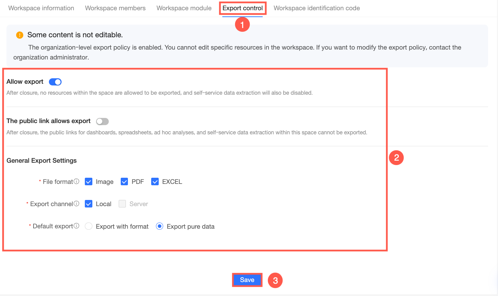Open the Workspace information tab

41,8
